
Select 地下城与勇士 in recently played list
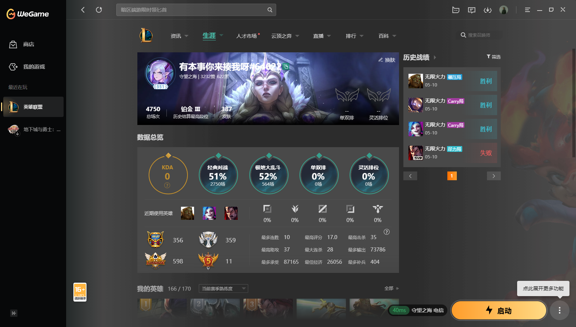point(33,129)
